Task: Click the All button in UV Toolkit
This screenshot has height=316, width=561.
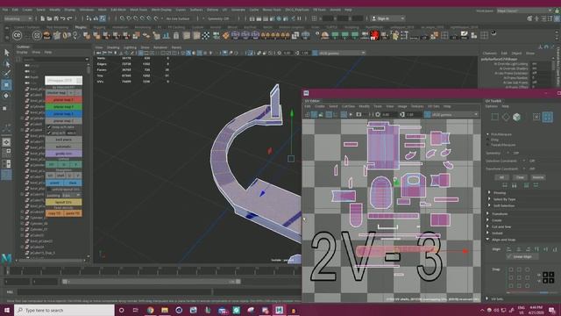Action: (x=501, y=177)
